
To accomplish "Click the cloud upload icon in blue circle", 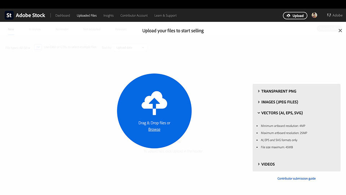I will click(154, 103).
